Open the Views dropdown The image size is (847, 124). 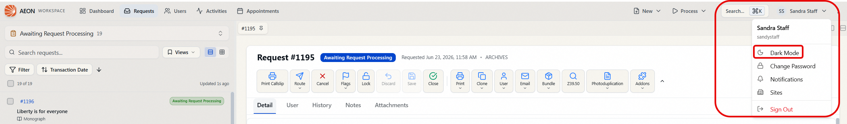click(181, 52)
